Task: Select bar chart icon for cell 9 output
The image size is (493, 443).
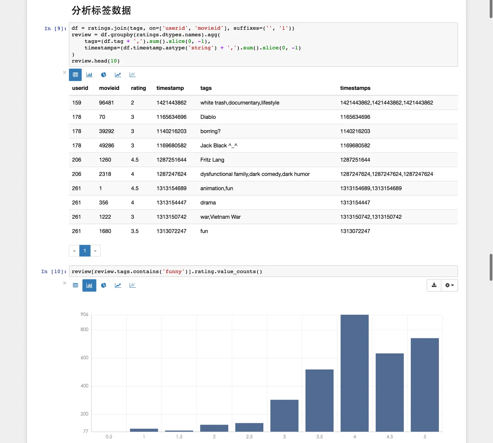Action: pyautogui.click(x=89, y=75)
